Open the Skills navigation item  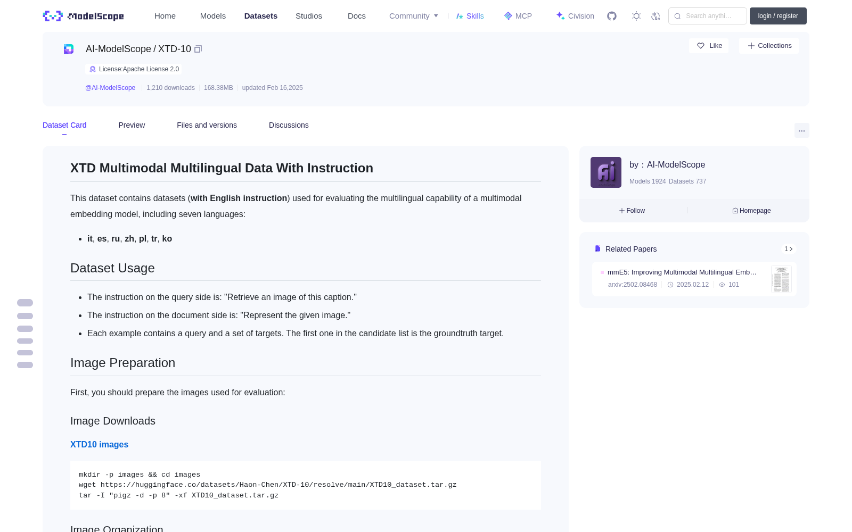click(470, 16)
